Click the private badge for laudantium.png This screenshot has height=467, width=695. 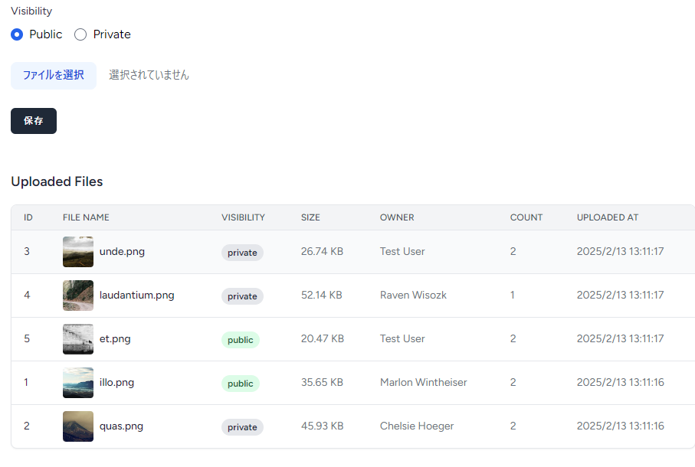(x=242, y=296)
